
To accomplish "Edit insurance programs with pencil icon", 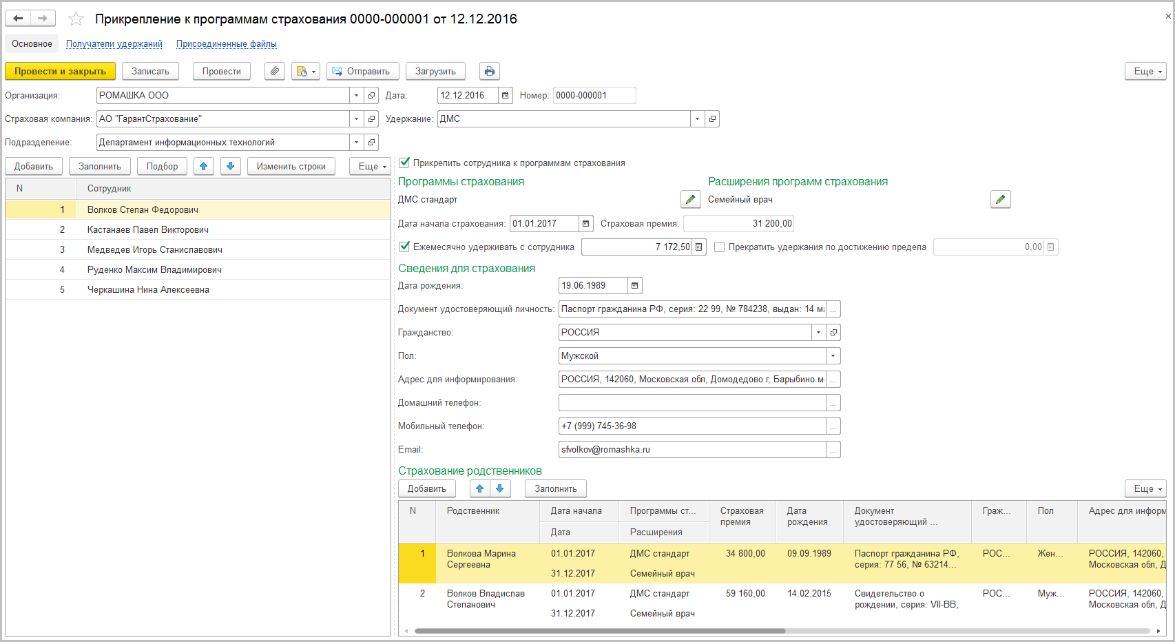I will (x=690, y=200).
